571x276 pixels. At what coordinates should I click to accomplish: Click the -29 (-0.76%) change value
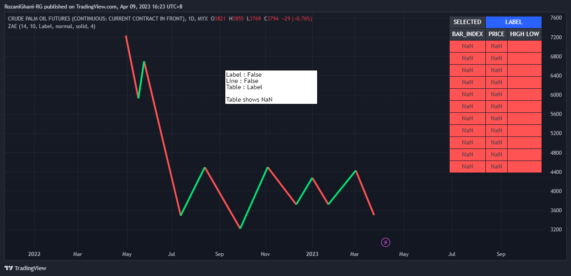pyautogui.click(x=297, y=19)
